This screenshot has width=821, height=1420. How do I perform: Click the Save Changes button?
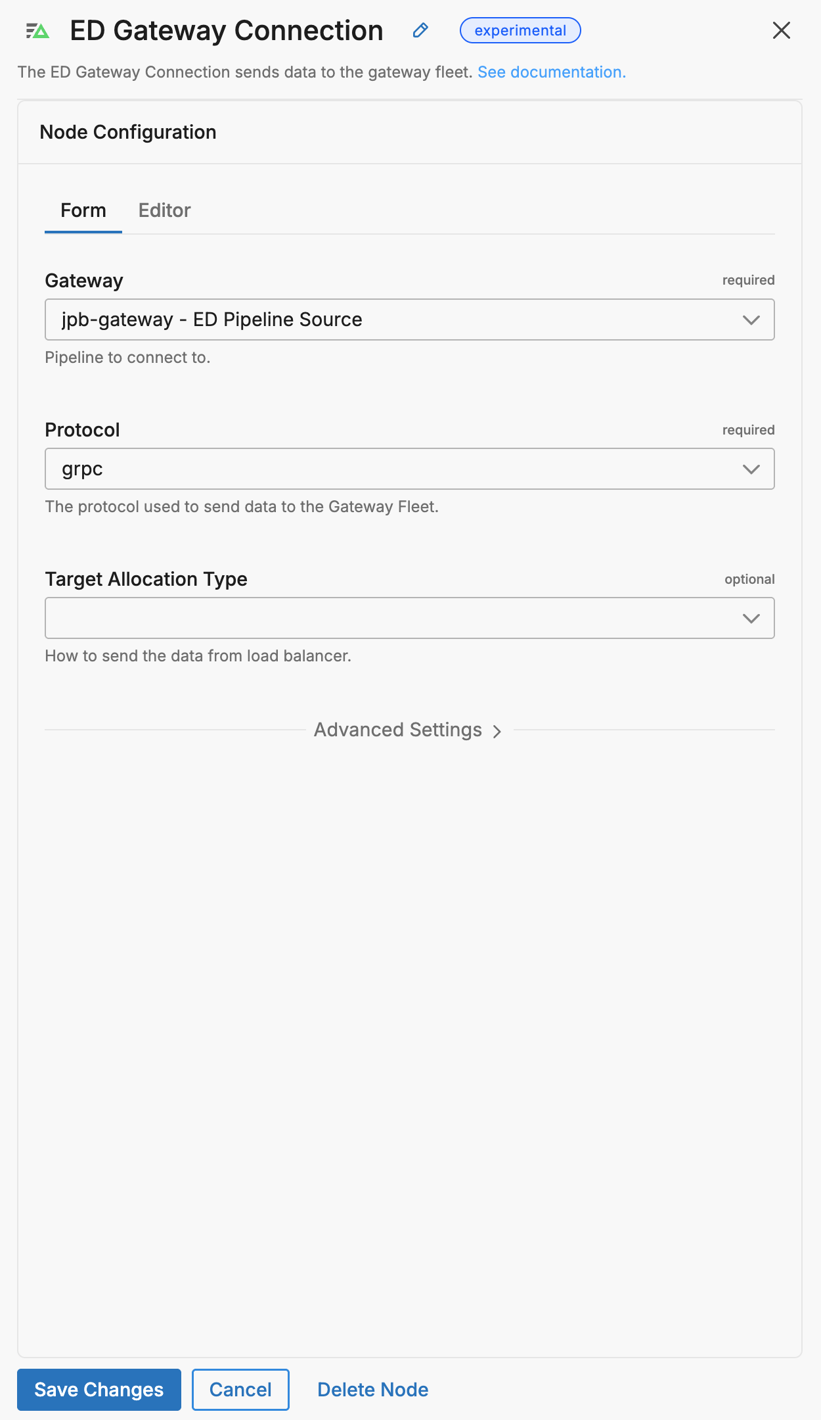click(x=99, y=1390)
